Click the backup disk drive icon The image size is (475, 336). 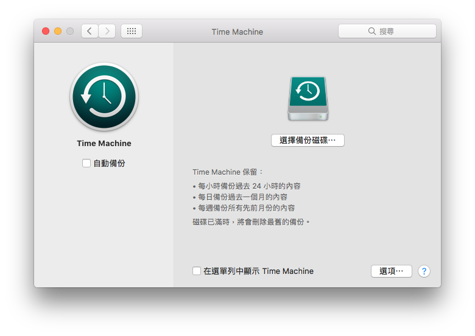(x=308, y=98)
